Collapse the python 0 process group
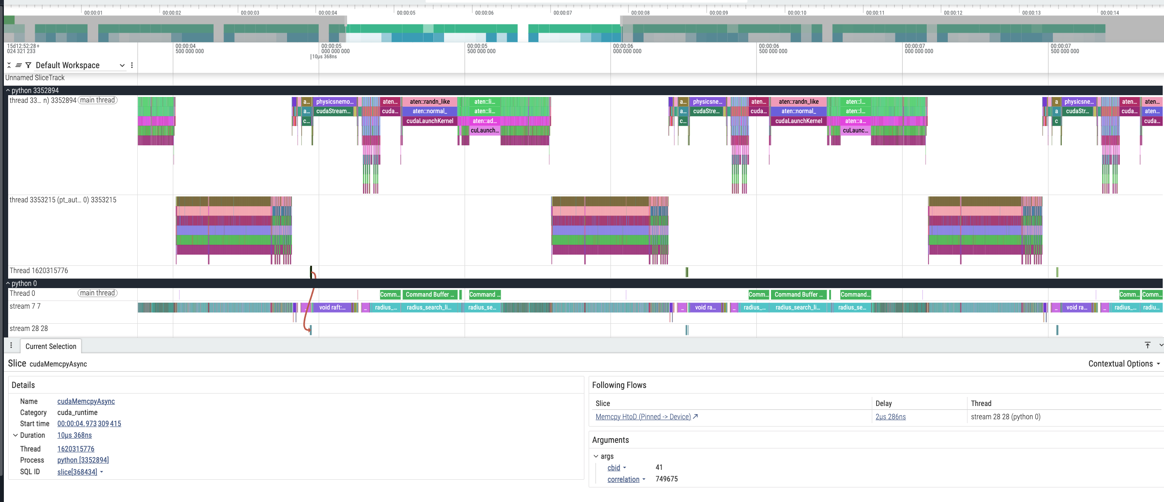 (8, 283)
